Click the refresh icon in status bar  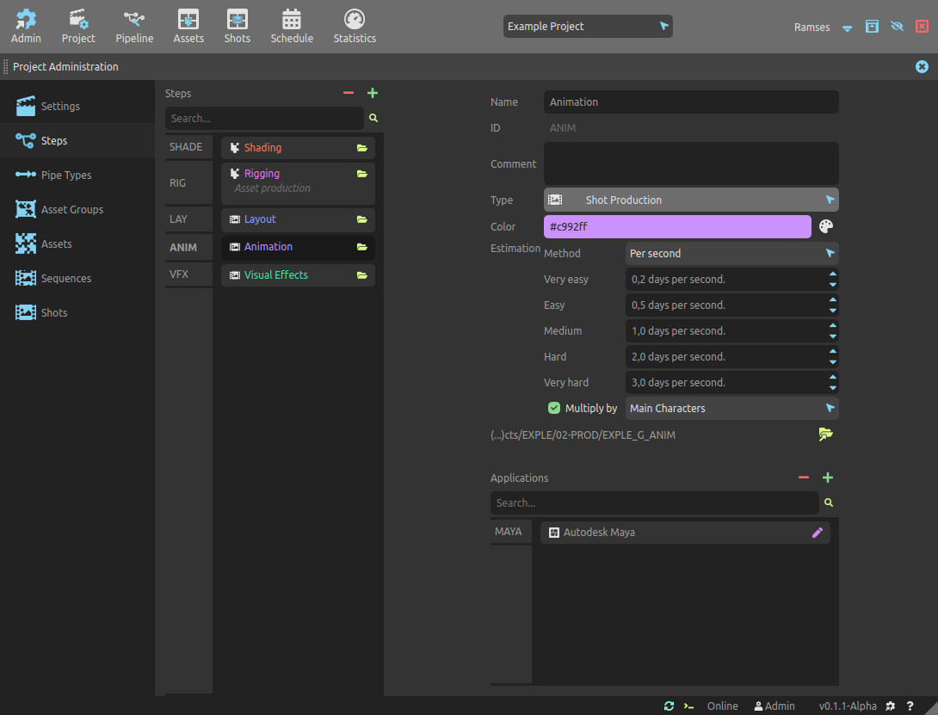[669, 706]
